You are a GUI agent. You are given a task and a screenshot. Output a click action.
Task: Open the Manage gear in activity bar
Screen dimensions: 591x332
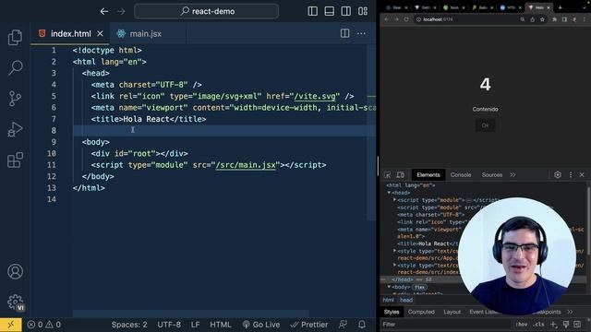tap(15, 302)
